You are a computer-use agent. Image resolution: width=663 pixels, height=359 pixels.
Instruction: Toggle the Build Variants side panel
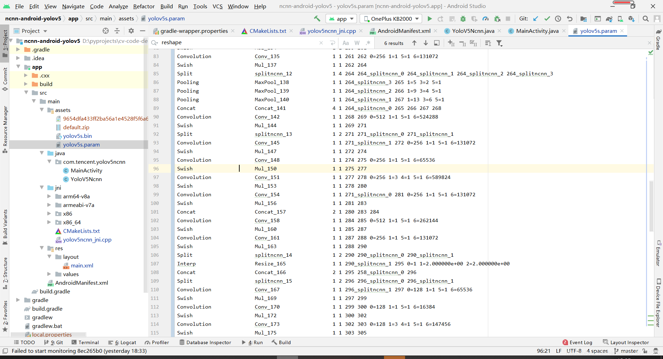coord(5,227)
